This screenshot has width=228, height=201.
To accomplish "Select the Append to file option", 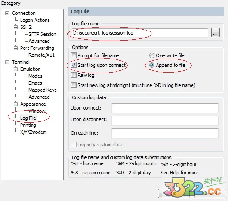I will pos(152,65).
